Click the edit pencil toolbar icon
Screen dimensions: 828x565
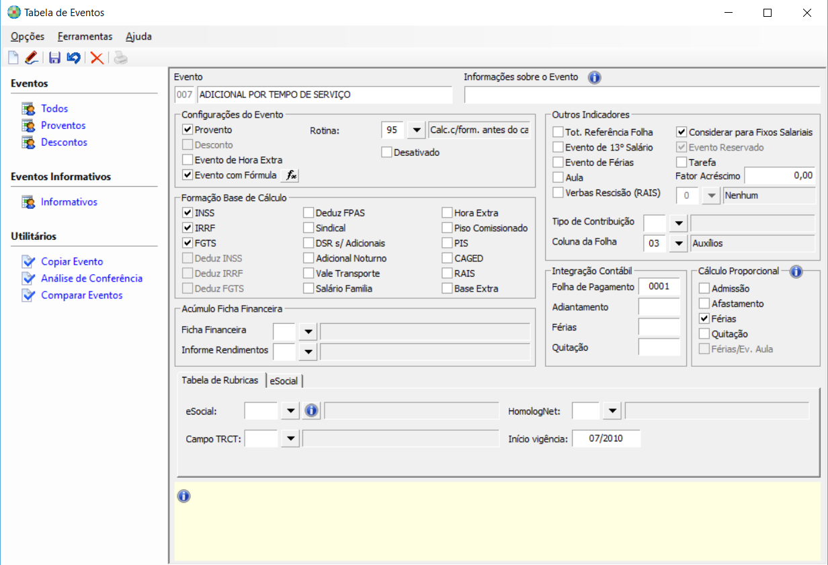coord(31,58)
